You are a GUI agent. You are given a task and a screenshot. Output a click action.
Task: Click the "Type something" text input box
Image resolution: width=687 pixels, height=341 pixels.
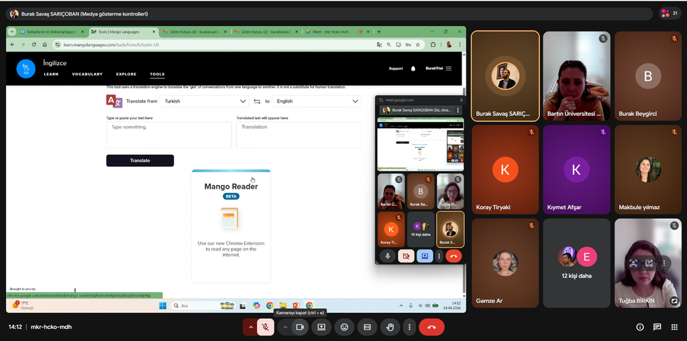coord(168,135)
